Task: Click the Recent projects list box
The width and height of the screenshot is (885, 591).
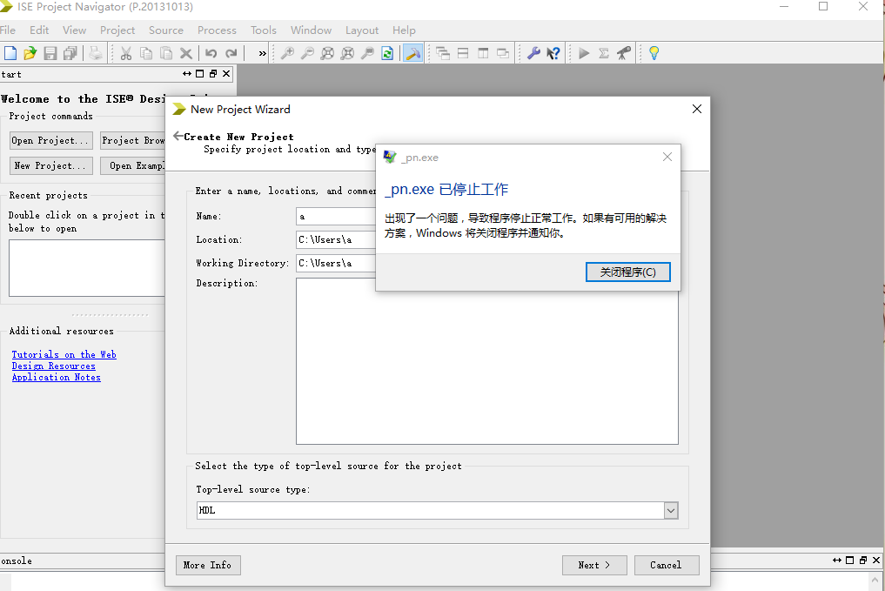Action: click(x=86, y=268)
